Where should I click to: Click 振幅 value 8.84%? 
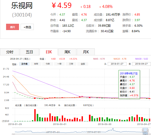tap(136, 31)
